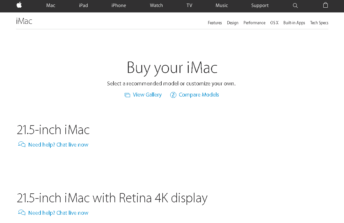Click the '21.5-inch iMac' heading
This screenshot has width=344, height=223.
click(x=53, y=130)
